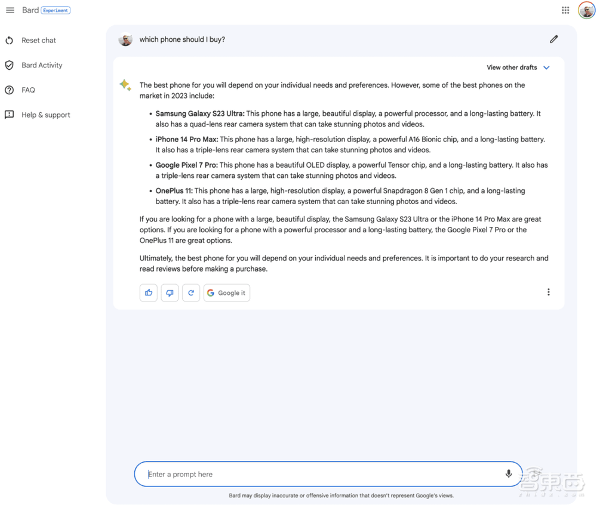This screenshot has width=597, height=508.
Task: Click the user avatar beside the prompt
Action: tap(125, 39)
